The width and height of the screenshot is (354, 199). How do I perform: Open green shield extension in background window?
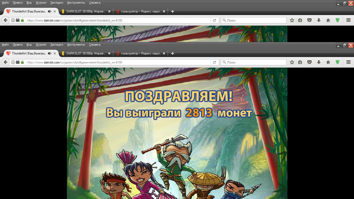coord(338,20)
